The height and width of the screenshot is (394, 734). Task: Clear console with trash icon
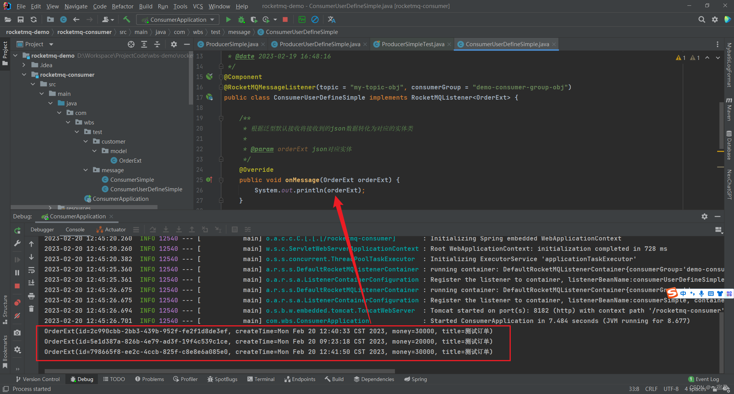tap(31, 308)
